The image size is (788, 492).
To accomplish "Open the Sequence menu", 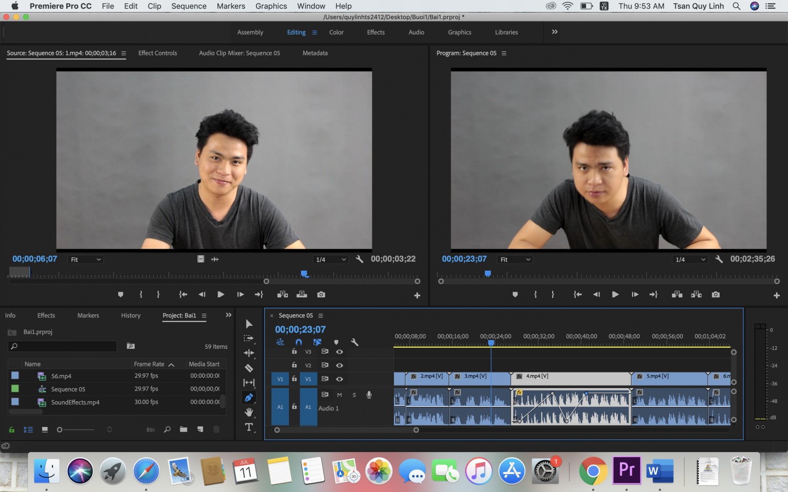I will pos(189,6).
